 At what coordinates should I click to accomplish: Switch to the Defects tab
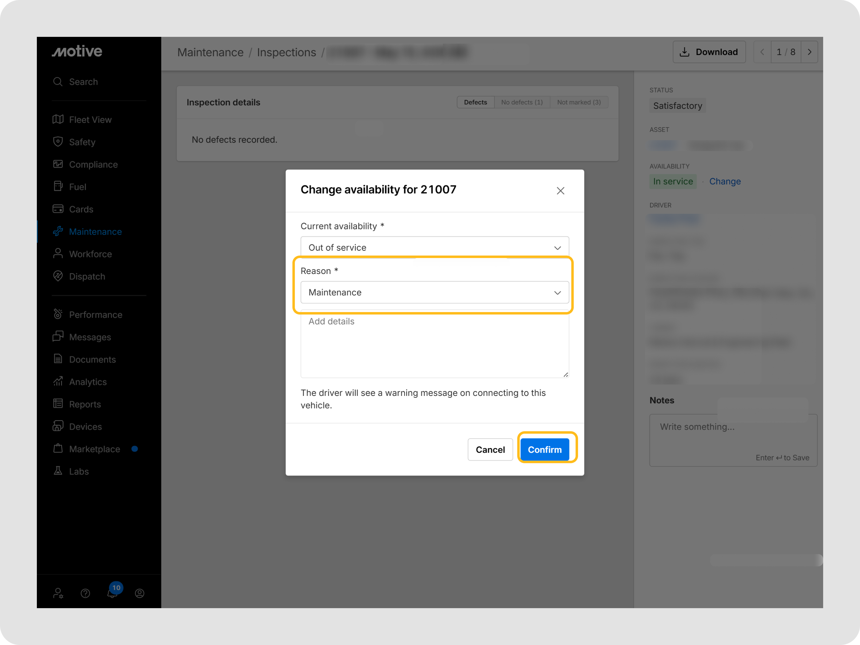(x=475, y=102)
